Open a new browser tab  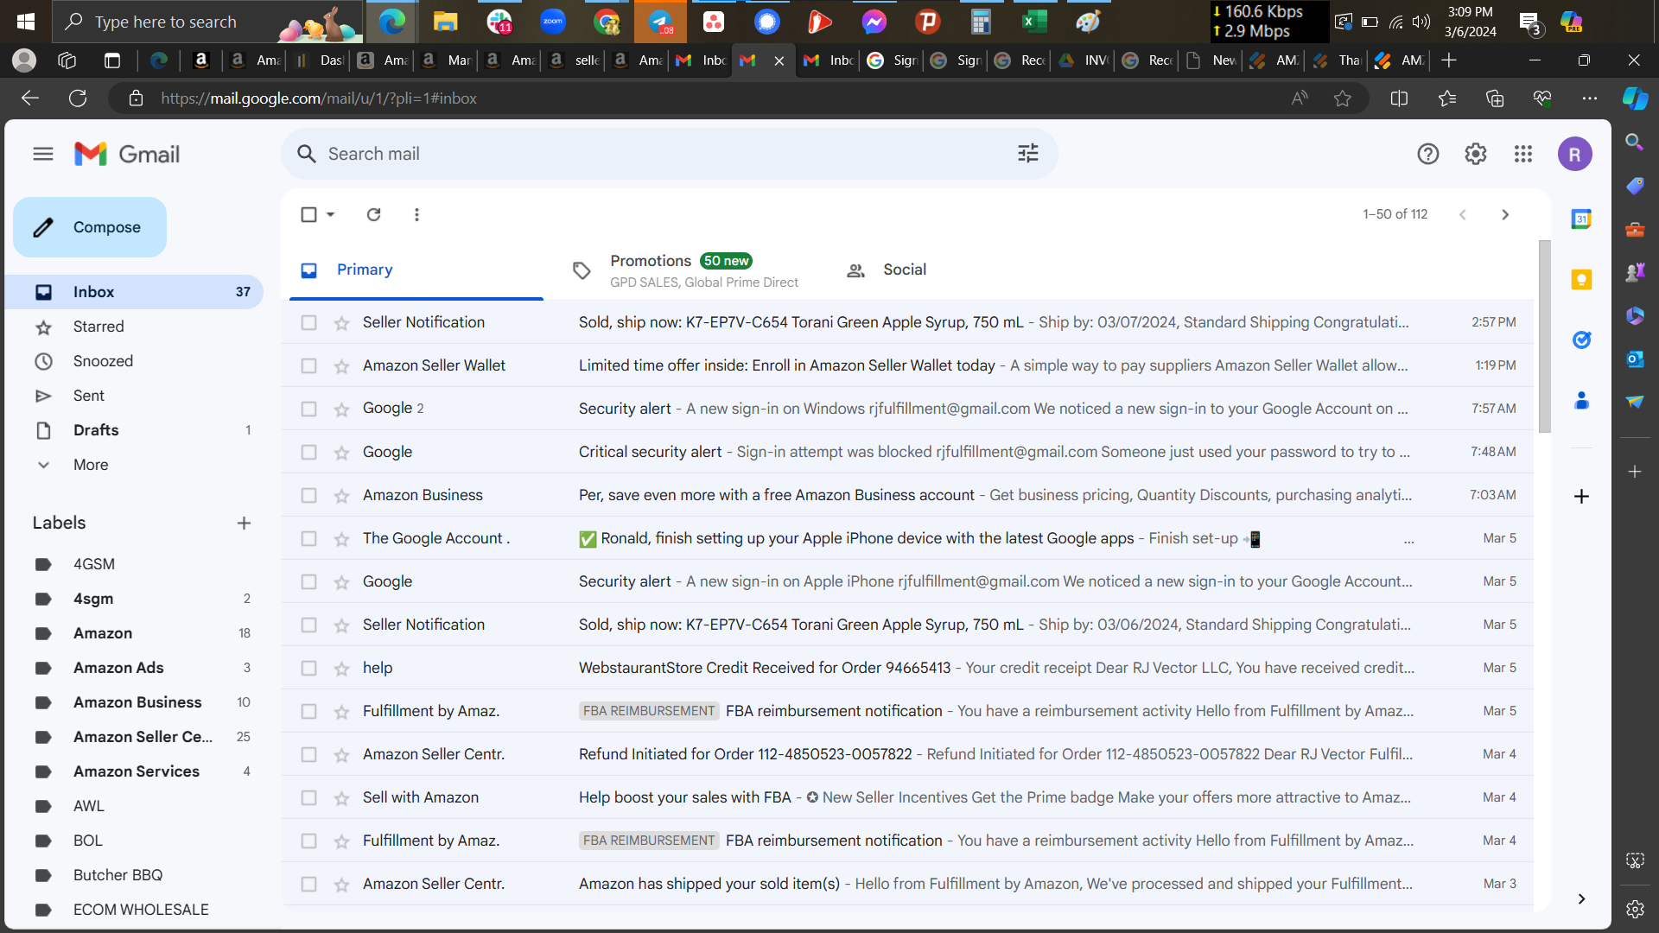[x=1449, y=60]
